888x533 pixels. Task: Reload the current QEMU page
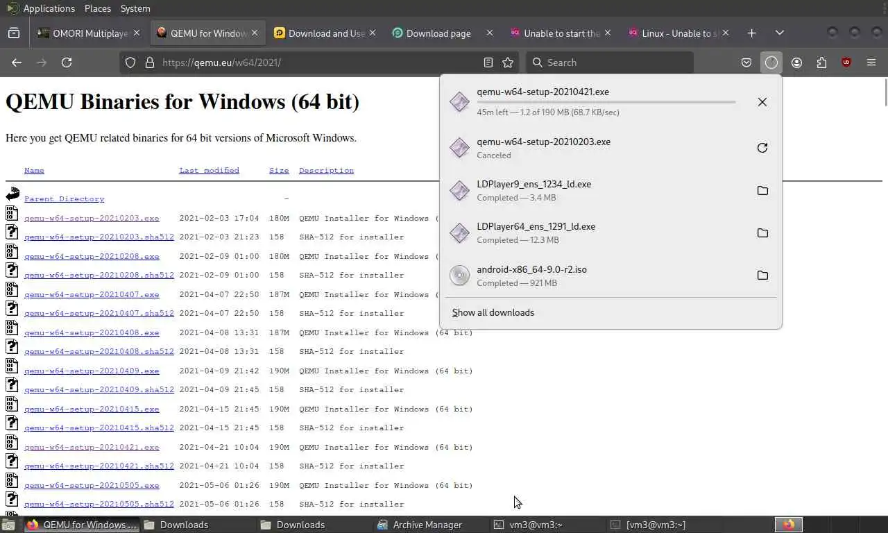click(x=67, y=62)
